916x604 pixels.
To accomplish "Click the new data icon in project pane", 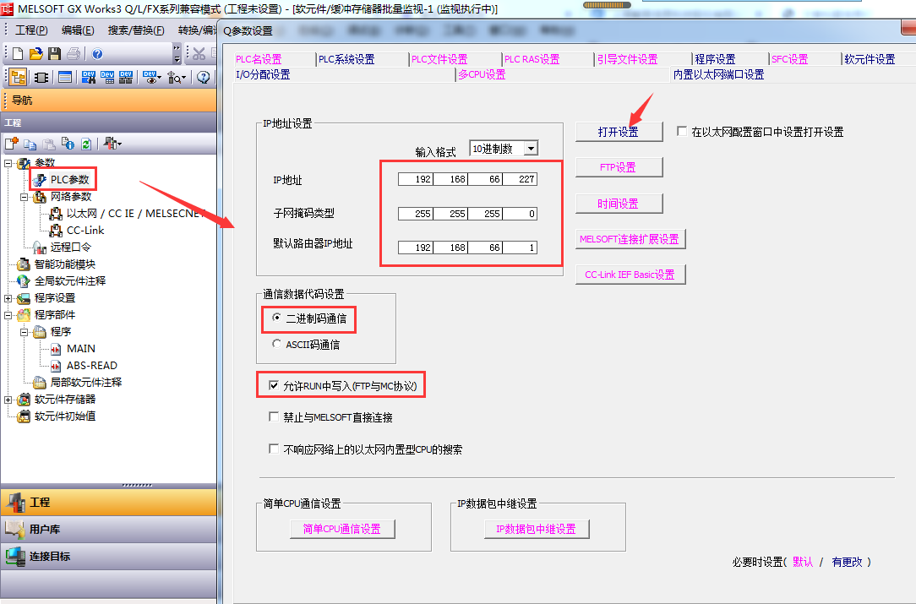I will (12, 144).
